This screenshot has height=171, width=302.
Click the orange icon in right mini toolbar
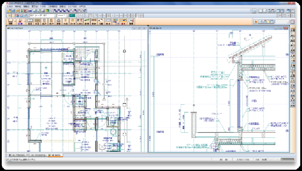point(256,21)
